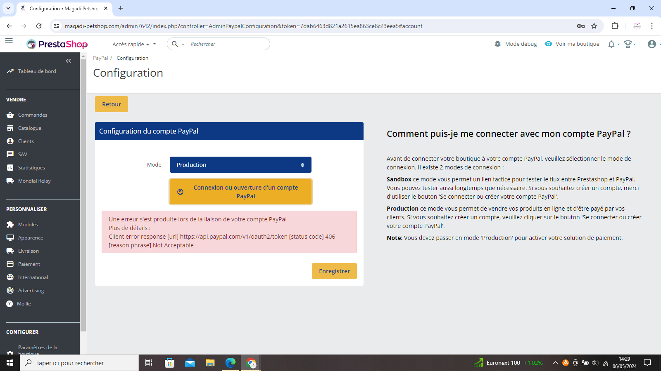Expand the search filter dropdown arrow
The height and width of the screenshot is (371, 661).
pos(183,44)
